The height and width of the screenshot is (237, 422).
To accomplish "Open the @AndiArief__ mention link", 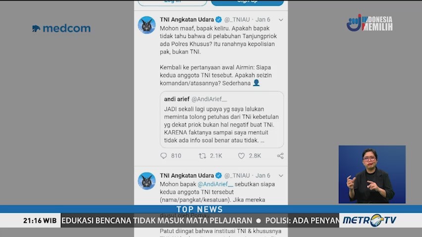I will (x=215, y=184).
